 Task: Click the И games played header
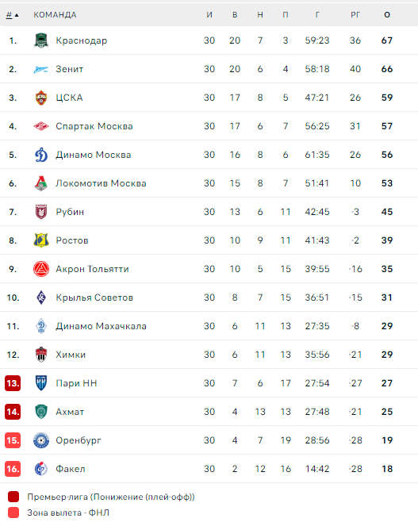(x=209, y=15)
